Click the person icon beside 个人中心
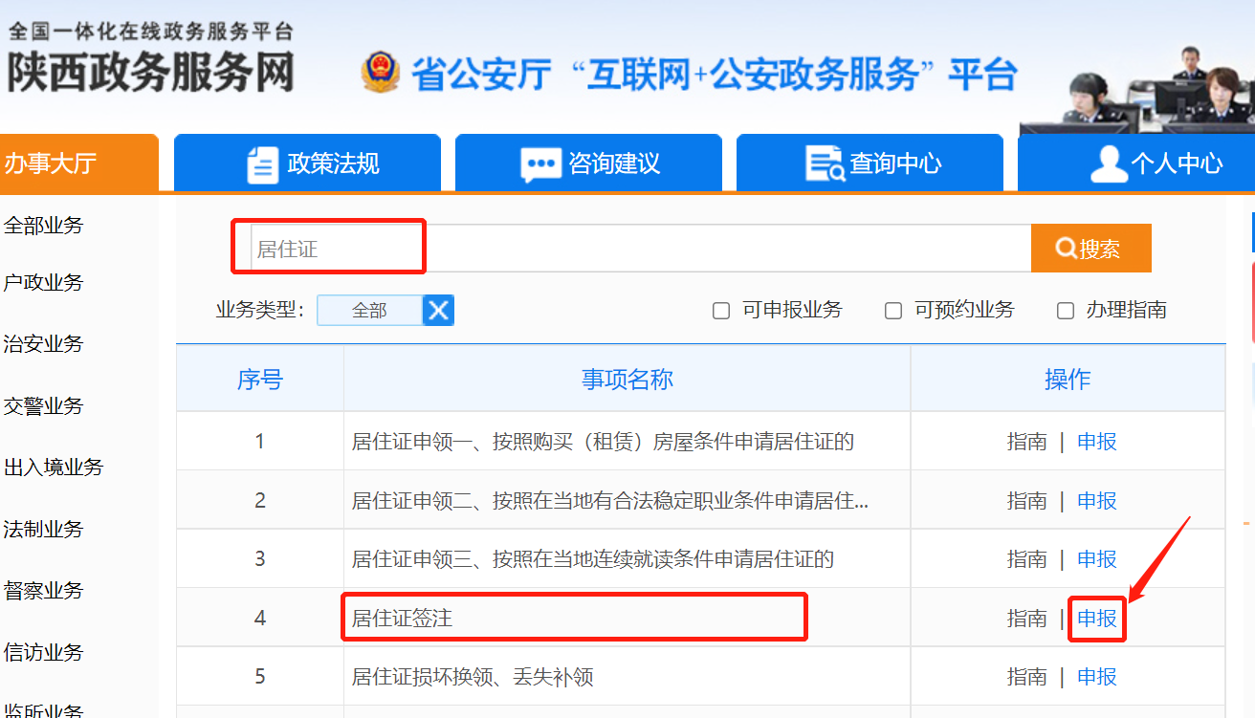Viewport: 1255px width, 718px height. click(x=1108, y=164)
